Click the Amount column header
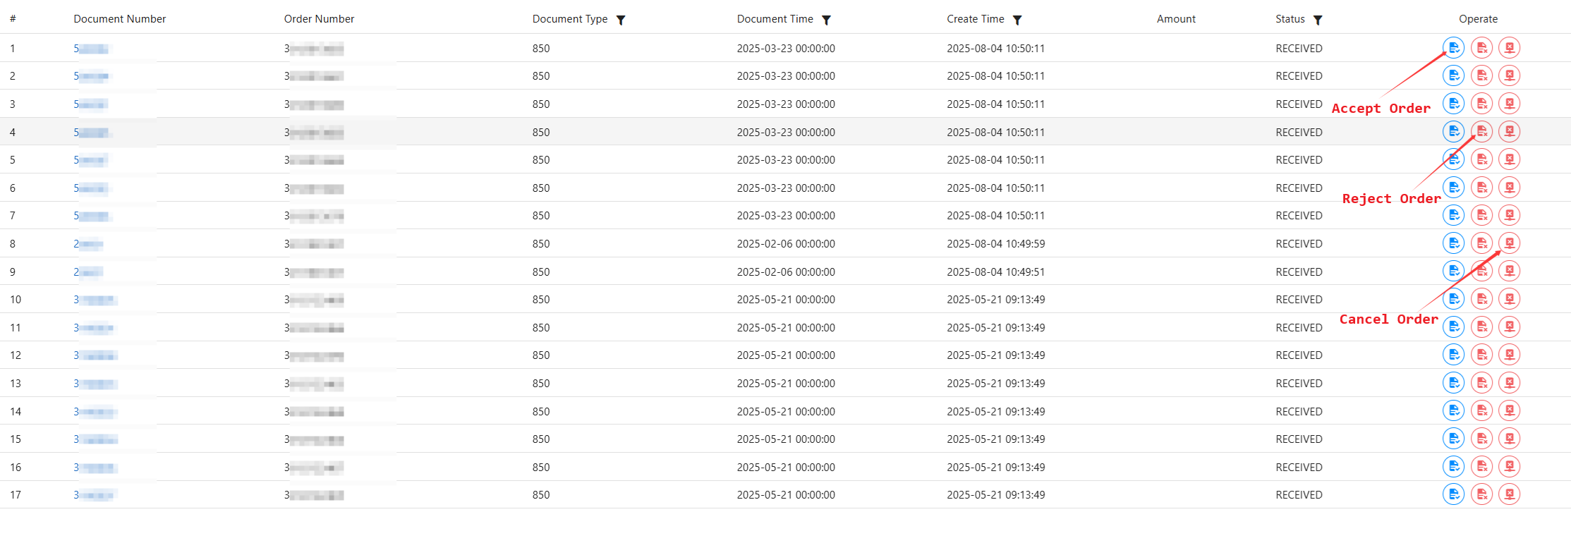The image size is (1571, 555). (1176, 19)
